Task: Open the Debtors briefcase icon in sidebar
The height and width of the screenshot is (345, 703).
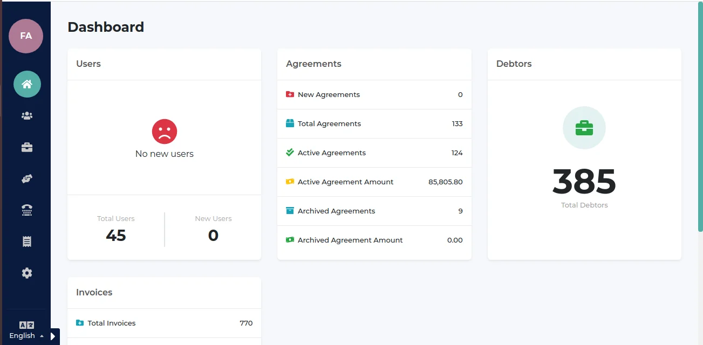Action: (26, 147)
